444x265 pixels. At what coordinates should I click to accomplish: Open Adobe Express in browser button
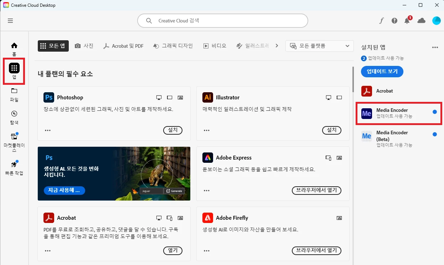[x=316, y=190]
